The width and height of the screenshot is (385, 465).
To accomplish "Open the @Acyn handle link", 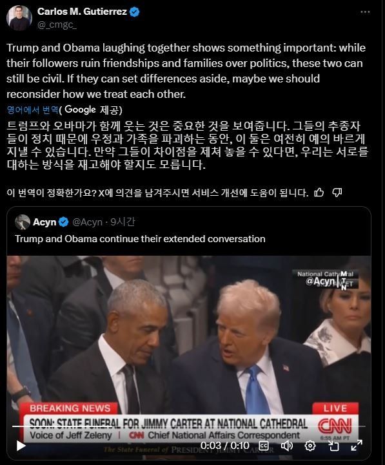I will coord(87,222).
